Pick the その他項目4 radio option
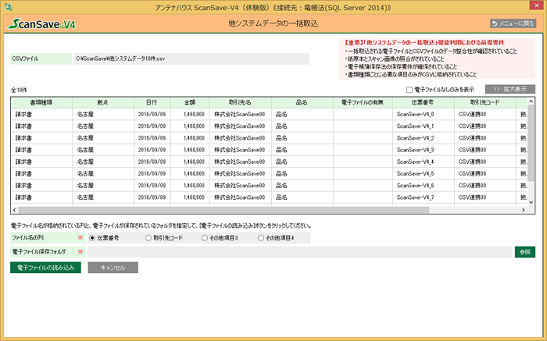Viewport: 547px width, 341px height. (261, 237)
